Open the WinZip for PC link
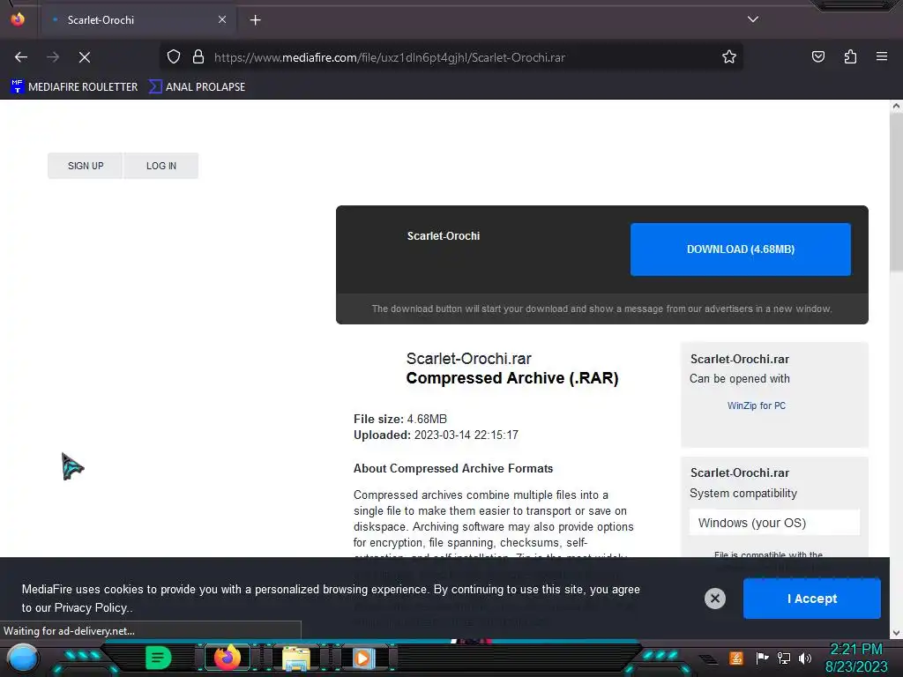Screen dimensions: 903x677 point(756,405)
